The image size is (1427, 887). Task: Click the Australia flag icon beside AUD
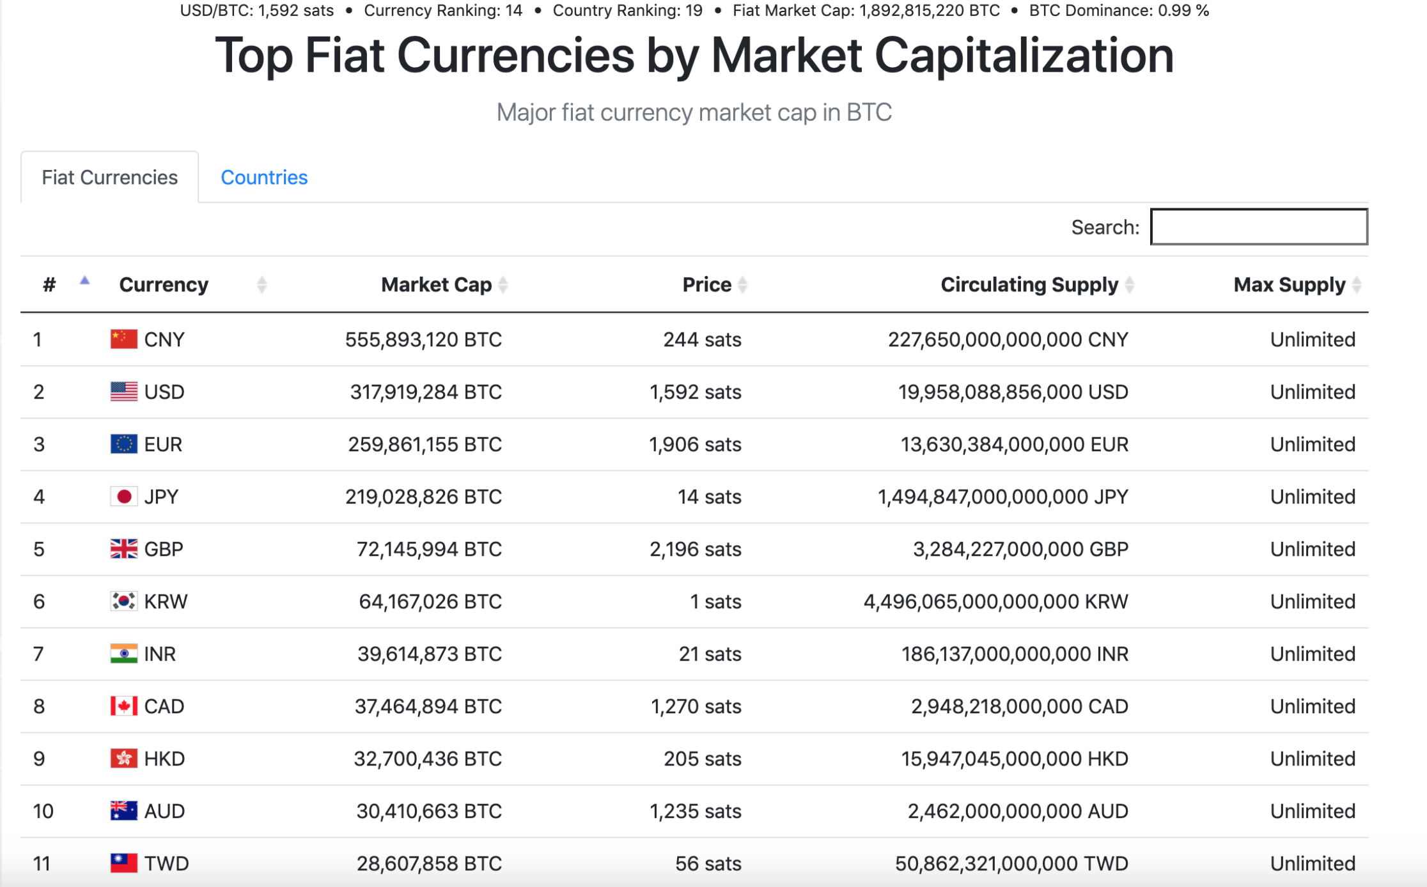tap(123, 811)
